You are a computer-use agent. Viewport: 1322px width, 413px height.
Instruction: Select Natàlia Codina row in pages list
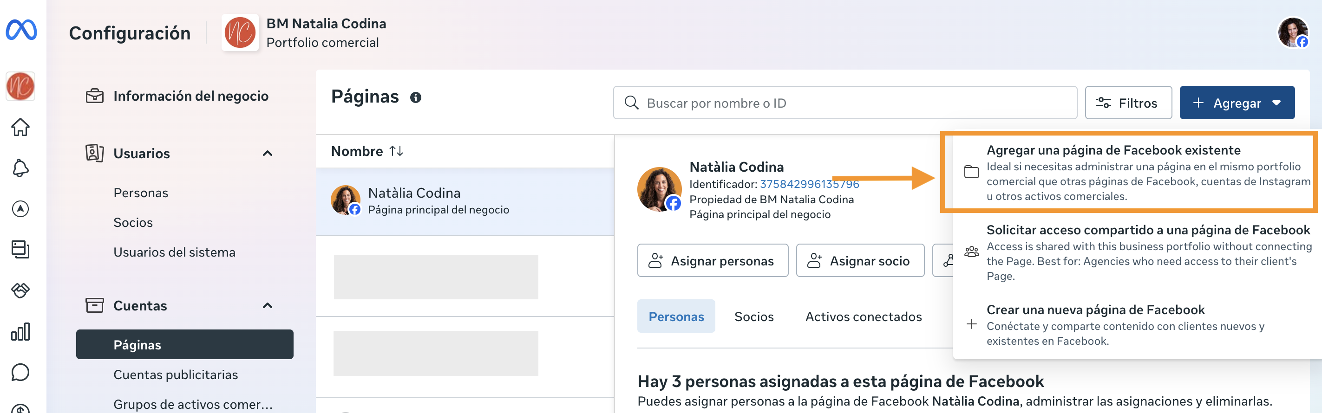[x=465, y=201]
